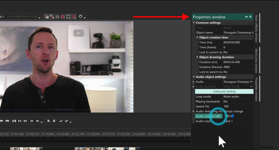Screen dimensions: 279x150
Task: Switch to the vertical Properties window tab
Action: [x=256, y=89]
